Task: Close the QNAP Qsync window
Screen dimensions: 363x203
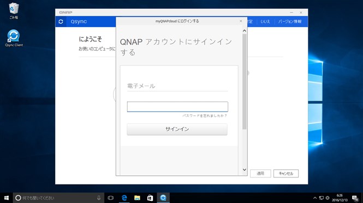Action: point(301,13)
